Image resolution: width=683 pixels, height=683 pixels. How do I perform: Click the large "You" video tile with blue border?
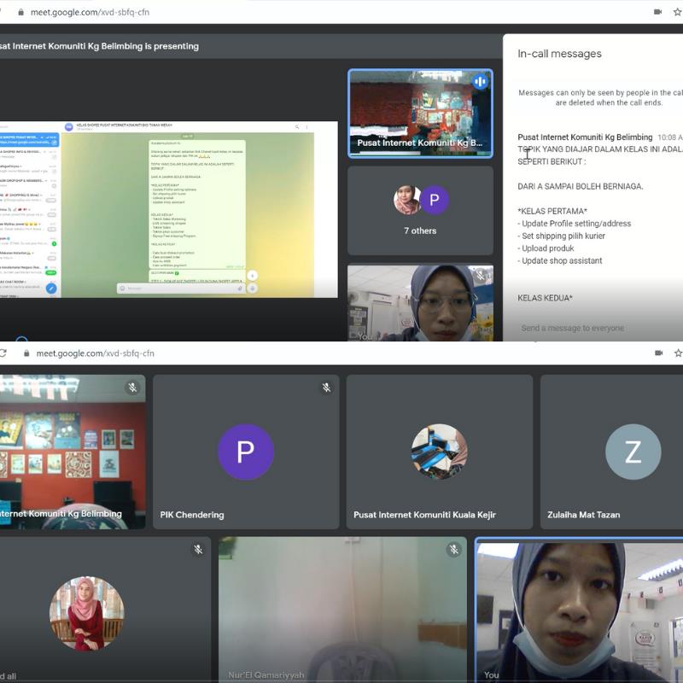[579, 610]
